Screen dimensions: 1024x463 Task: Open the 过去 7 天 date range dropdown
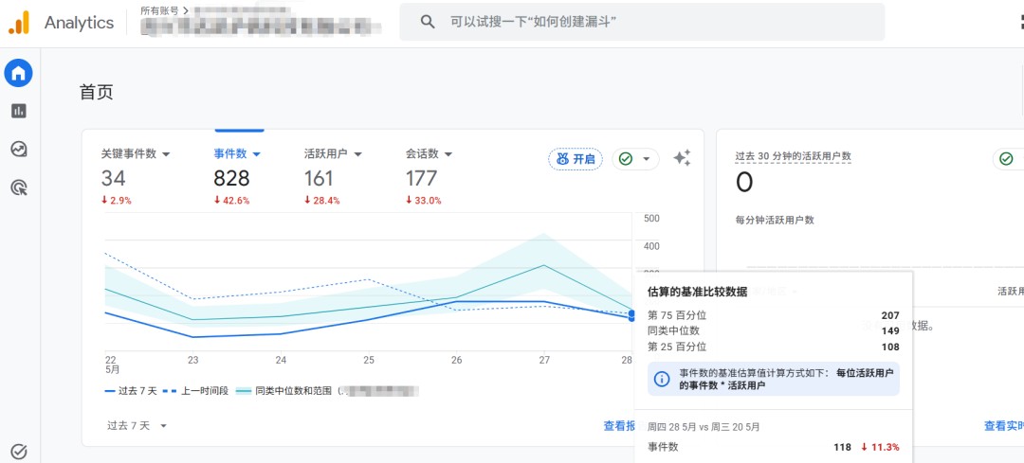click(x=137, y=426)
